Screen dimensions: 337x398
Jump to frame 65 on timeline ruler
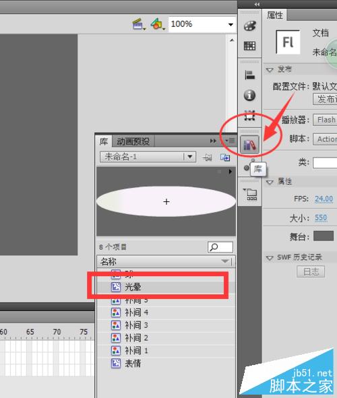[x=30, y=332]
